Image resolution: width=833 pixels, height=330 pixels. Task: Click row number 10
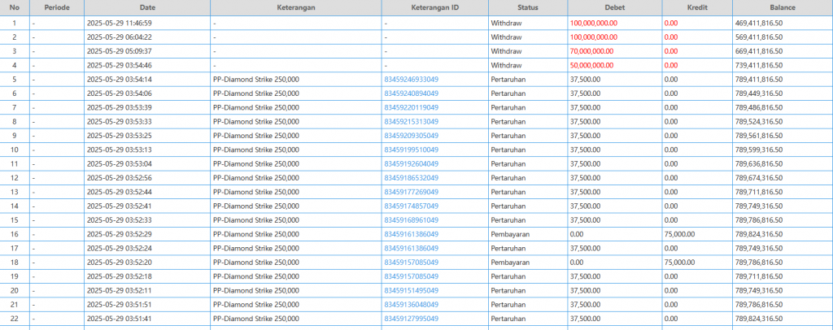[x=15, y=150]
